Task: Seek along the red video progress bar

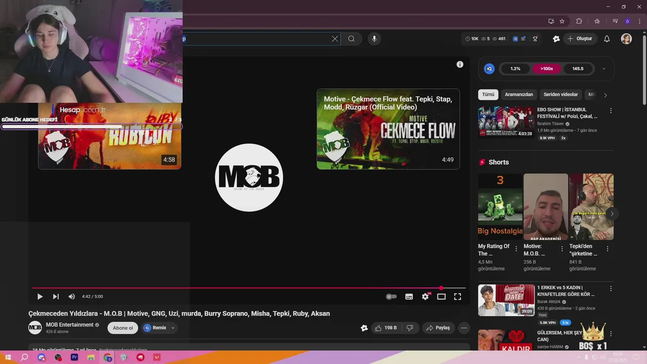Action: (249, 288)
